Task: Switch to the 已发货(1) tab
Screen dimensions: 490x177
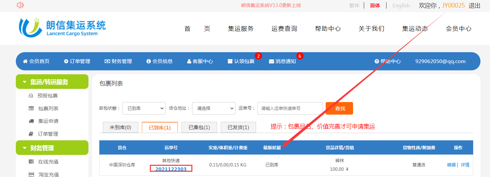Action: [238, 127]
